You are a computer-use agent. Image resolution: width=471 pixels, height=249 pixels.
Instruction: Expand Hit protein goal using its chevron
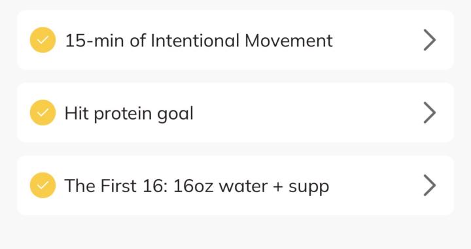coord(430,112)
